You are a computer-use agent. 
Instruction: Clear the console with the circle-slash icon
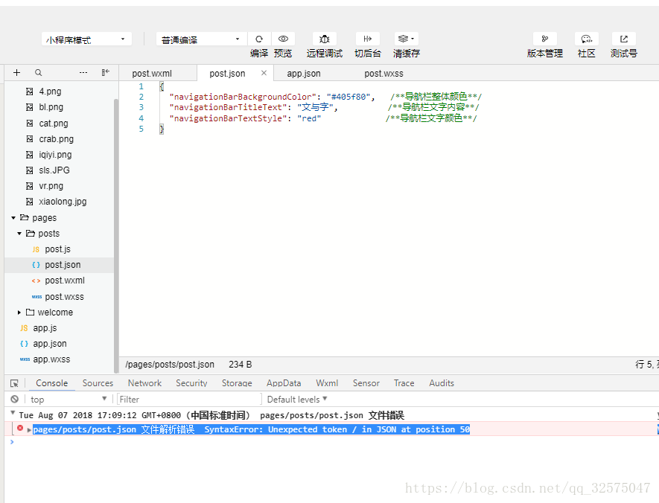(14, 399)
